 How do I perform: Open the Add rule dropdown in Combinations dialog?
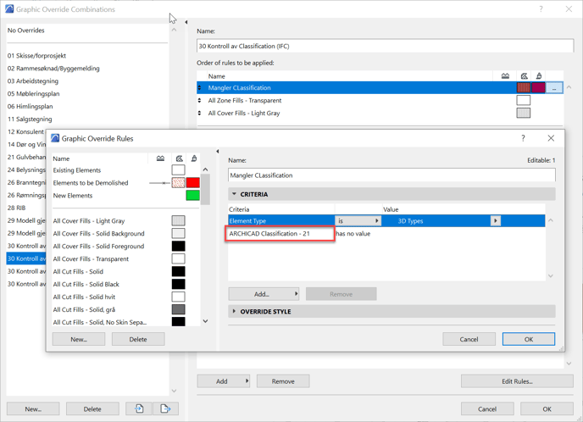224,381
